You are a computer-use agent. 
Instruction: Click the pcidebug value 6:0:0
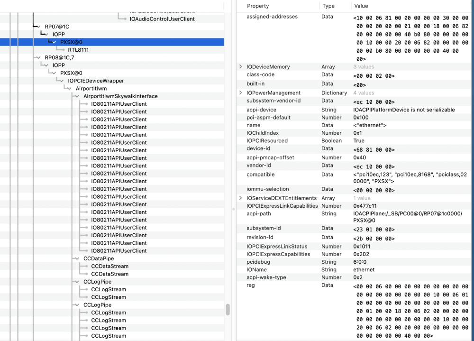[x=360, y=262]
